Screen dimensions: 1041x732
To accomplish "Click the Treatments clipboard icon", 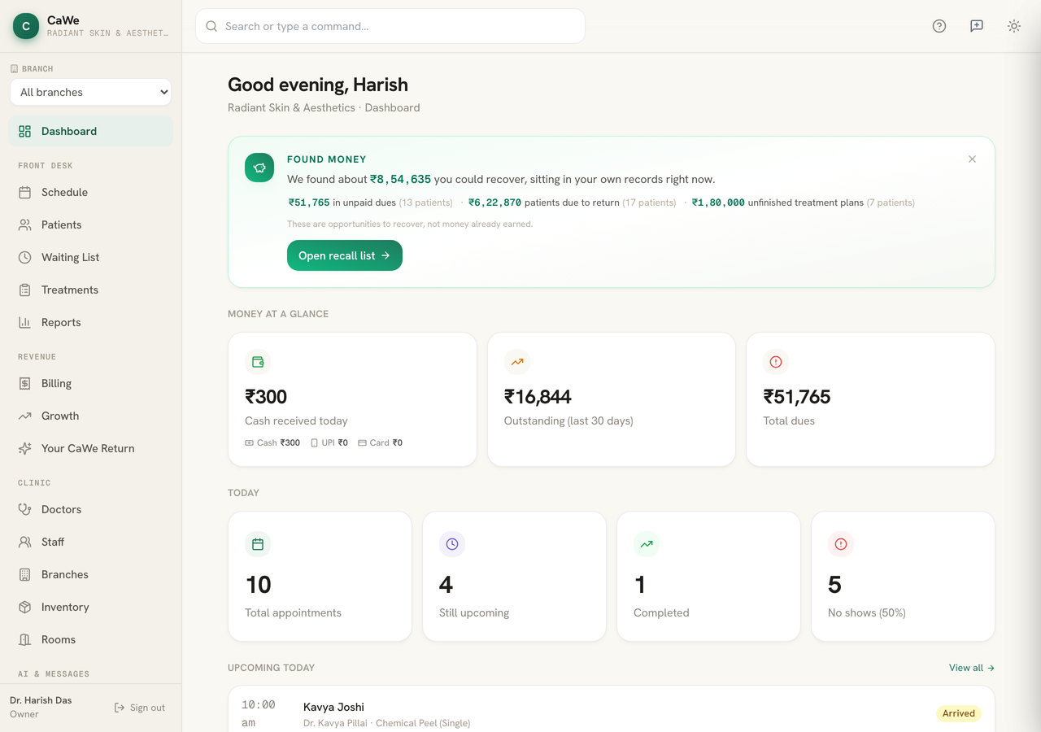I will 25,290.
